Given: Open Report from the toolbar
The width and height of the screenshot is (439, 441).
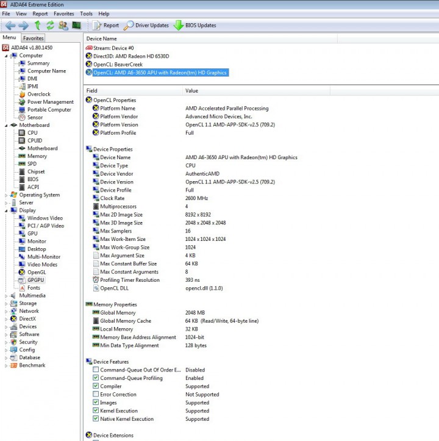Looking at the screenshot, I should 106,26.
